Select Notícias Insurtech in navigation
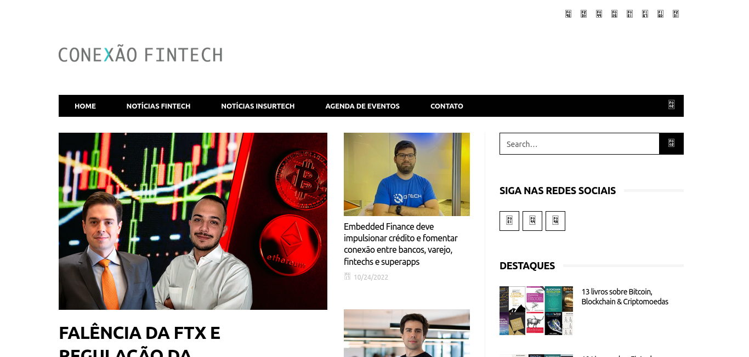The image size is (749, 357). click(x=258, y=106)
